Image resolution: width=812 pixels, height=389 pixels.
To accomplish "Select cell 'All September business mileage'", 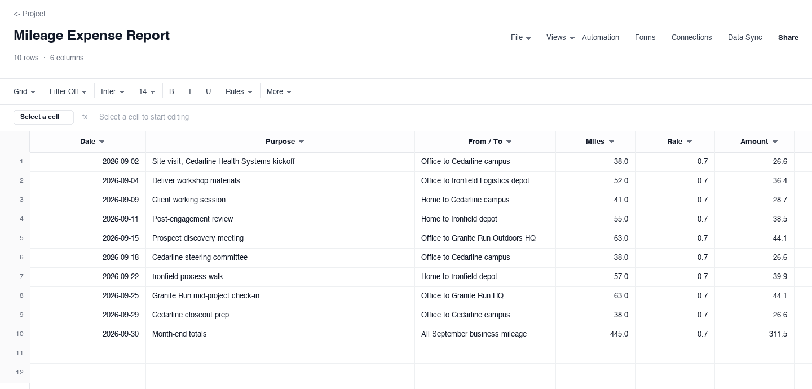I will 485,335.
